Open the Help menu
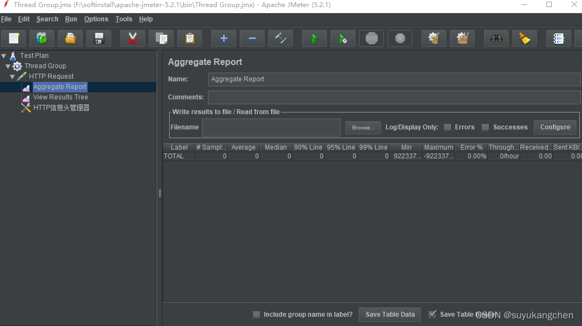The height and width of the screenshot is (326, 582). pyautogui.click(x=146, y=19)
